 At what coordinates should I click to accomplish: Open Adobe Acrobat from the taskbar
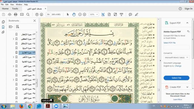point(48,106)
